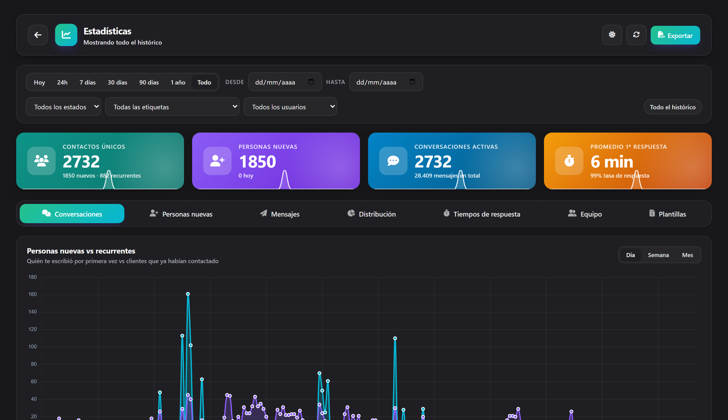Open the Hasta calendar picker icon

pyautogui.click(x=412, y=82)
